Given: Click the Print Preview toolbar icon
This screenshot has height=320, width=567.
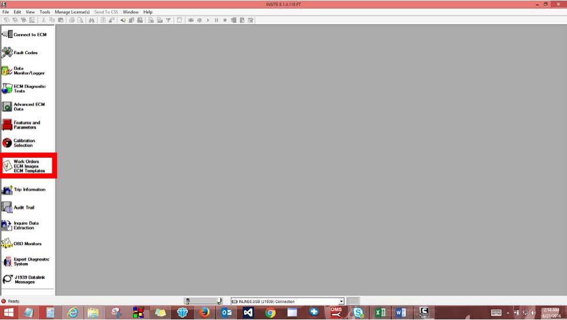Looking at the screenshot, I should point(80,20).
